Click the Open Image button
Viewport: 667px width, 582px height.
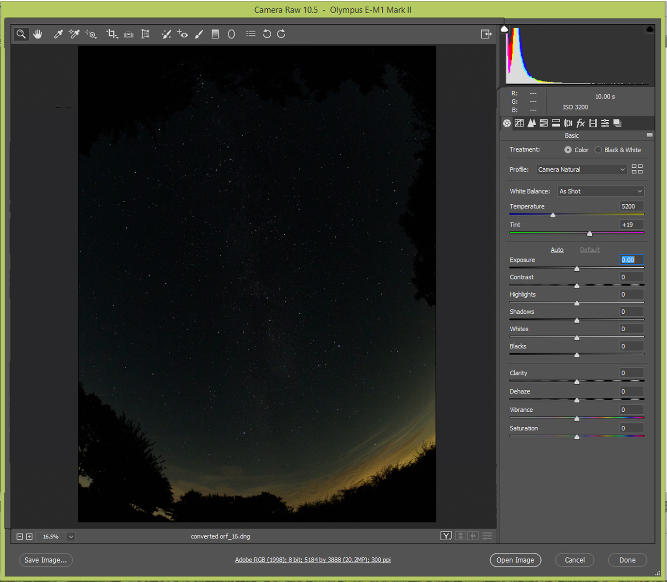click(515, 560)
